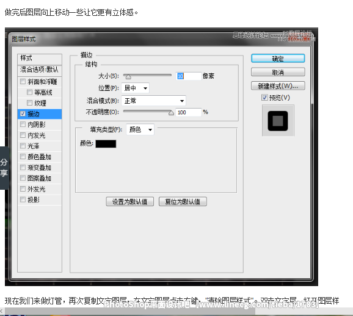This screenshot has width=353, height=316.
Task: Click the 取消 button
Action: click(x=278, y=72)
